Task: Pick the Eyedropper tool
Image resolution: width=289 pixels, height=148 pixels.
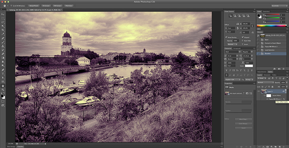Action: pyautogui.click(x=3, y=34)
